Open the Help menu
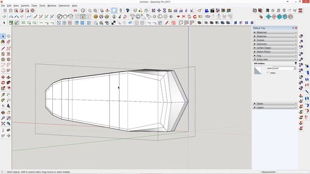The height and width of the screenshot is (174, 310). [x=75, y=6]
